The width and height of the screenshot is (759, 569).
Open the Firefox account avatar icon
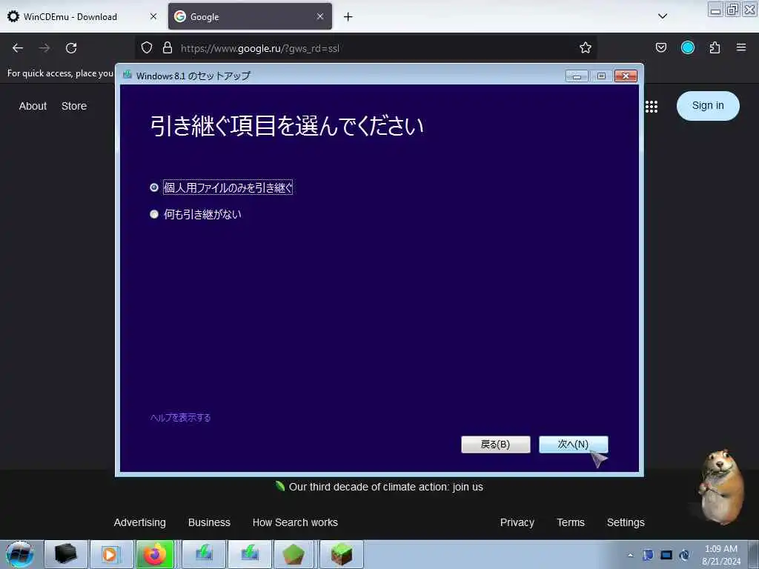click(x=687, y=47)
